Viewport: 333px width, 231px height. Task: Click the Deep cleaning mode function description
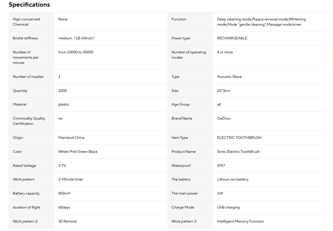(261, 22)
